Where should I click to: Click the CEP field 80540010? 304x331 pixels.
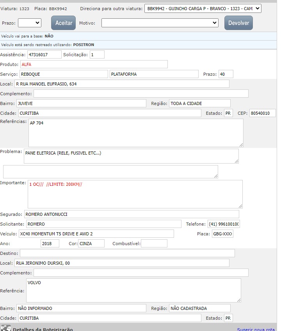tap(263, 113)
